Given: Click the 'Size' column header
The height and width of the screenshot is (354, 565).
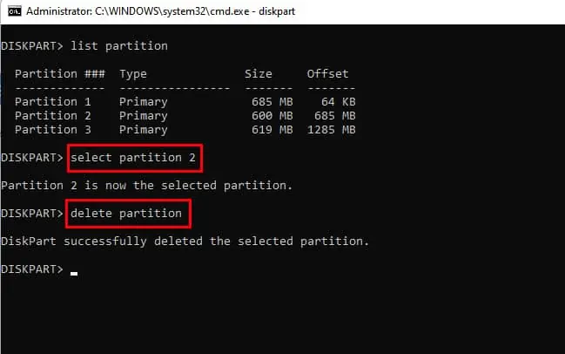Looking at the screenshot, I should tap(259, 74).
